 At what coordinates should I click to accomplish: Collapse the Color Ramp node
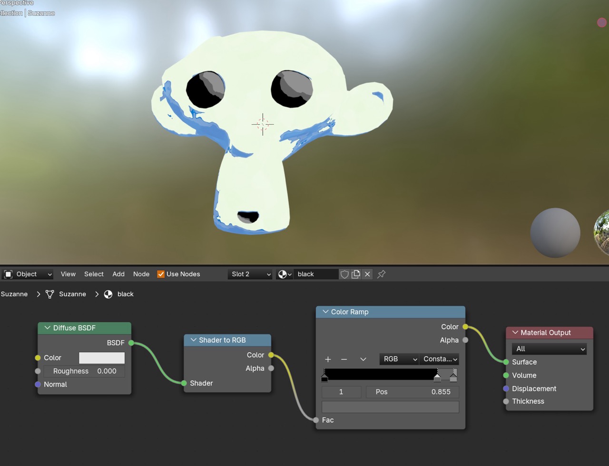click(x=325, y=312)
